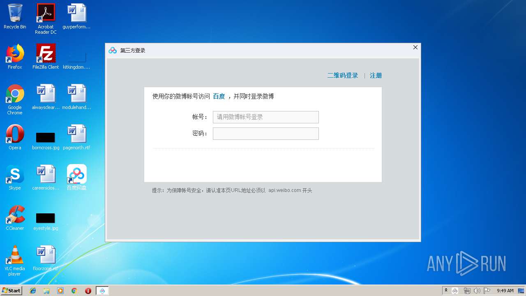The height and width of the screenshot is (296, 526).
Task: Open the Start menu
Action: pyautogui.click(x=11, y=291)
